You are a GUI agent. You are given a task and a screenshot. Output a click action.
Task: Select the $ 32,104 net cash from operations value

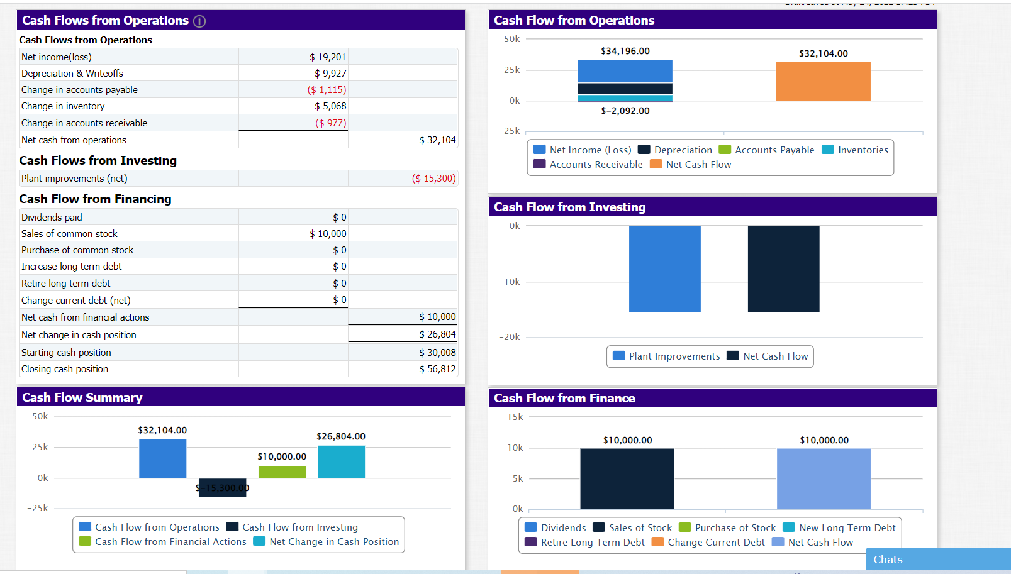(437, 140)
